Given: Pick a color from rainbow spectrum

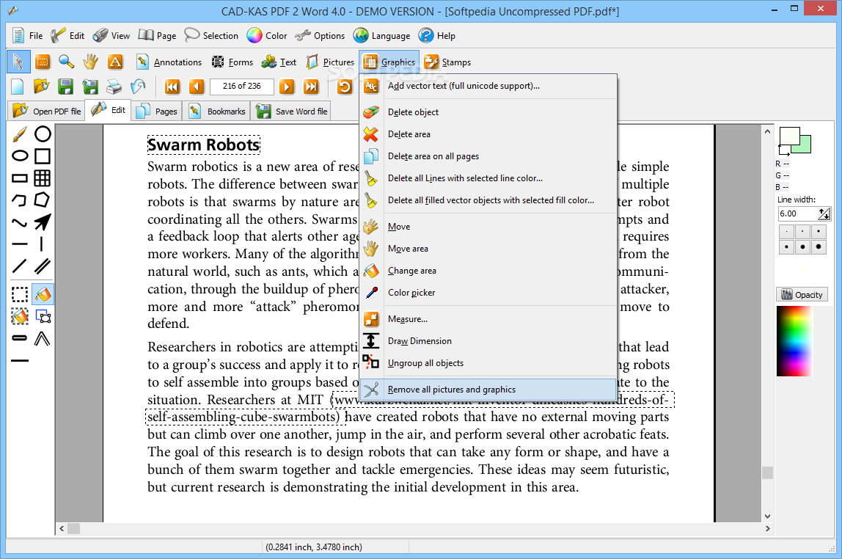Looking at the screenshot, I should 794,341.
